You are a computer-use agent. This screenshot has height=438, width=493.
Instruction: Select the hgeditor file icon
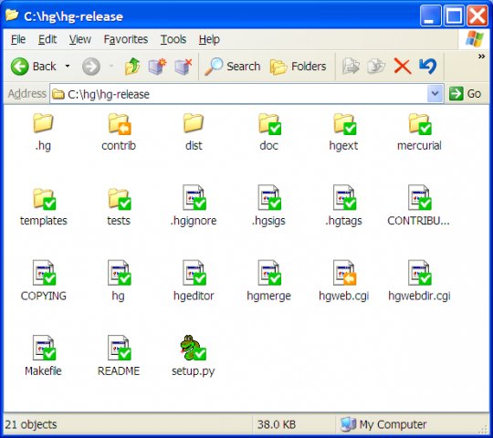point(194,273)
